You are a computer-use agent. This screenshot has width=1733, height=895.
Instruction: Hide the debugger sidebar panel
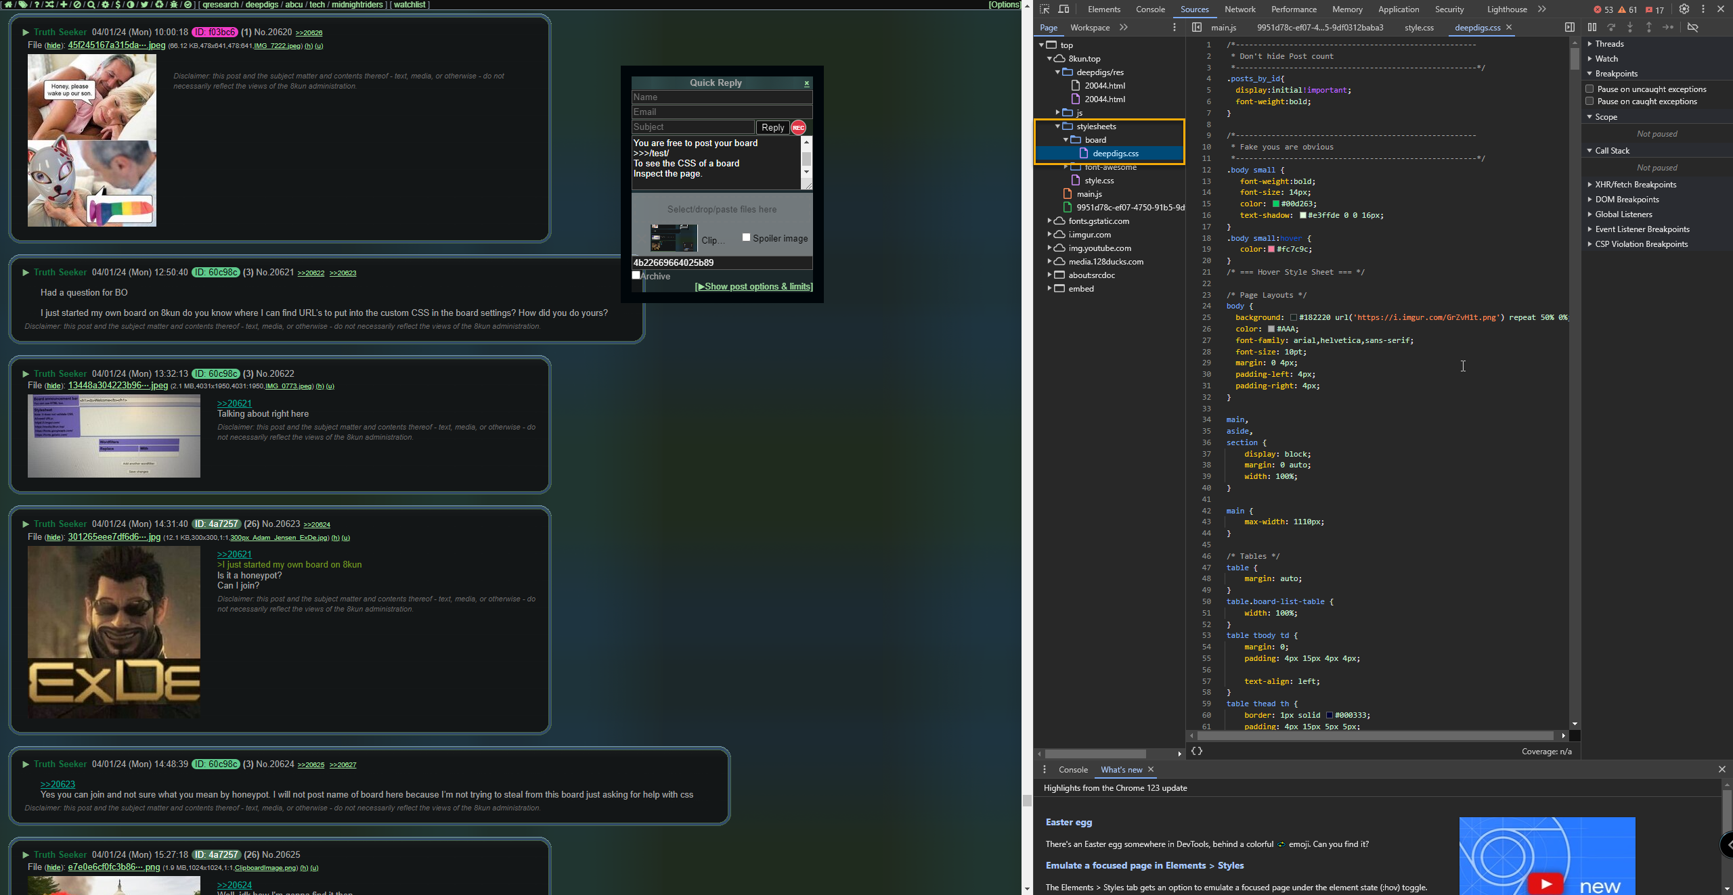point(1569,27)
